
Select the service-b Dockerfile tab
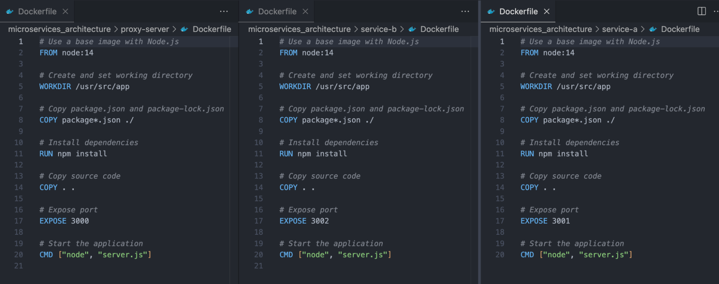pyautogui.click(x=277, y=12)
